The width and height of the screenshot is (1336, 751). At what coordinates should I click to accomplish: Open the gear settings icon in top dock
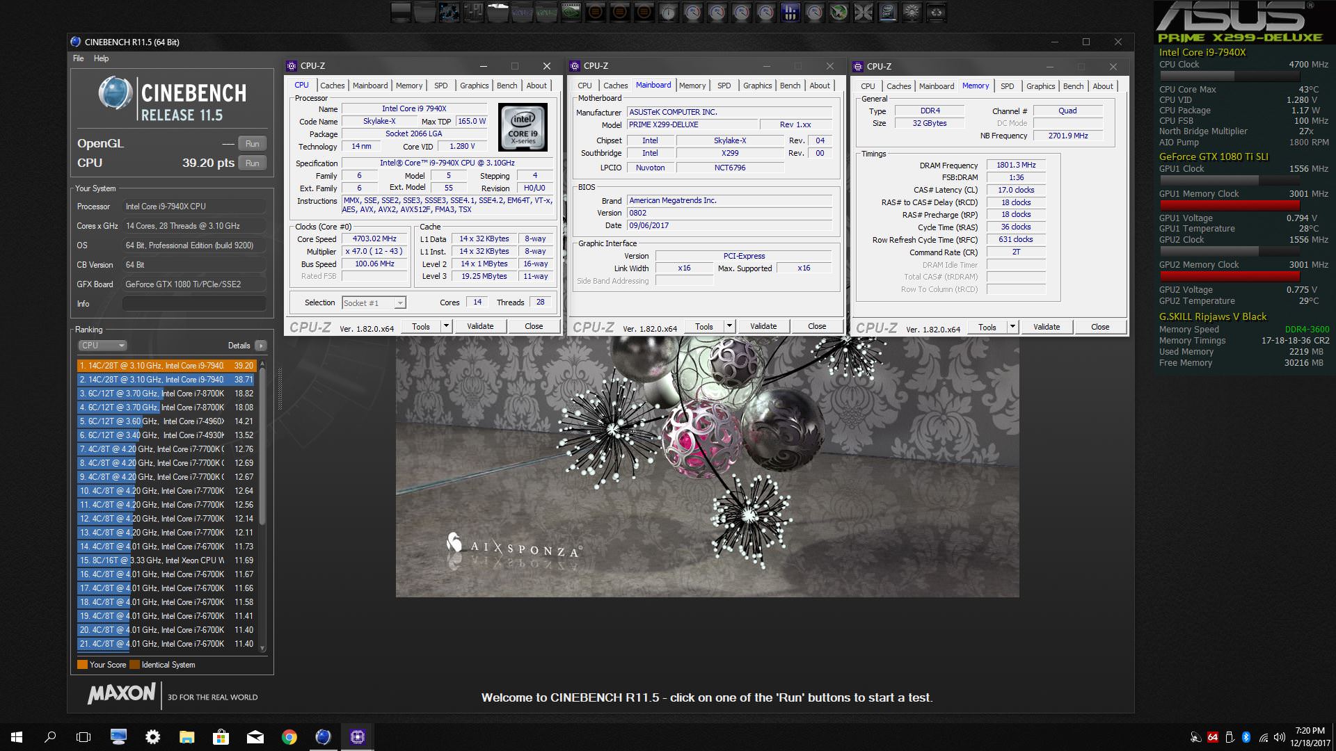pyautogui.click(x=912, y=12)
